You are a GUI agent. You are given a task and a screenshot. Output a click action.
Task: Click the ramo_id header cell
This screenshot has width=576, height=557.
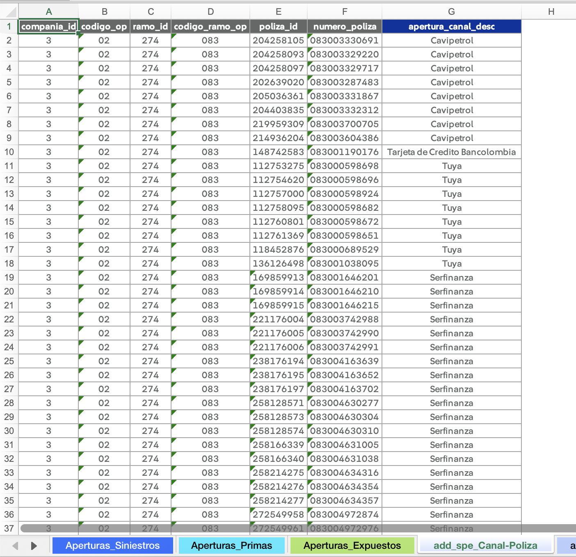pyautogui.click(x=151, y=27)
